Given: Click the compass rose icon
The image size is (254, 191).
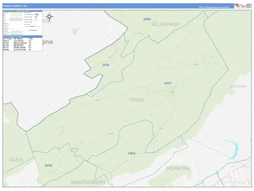Looking at the screenshot, I should (49, 16).
